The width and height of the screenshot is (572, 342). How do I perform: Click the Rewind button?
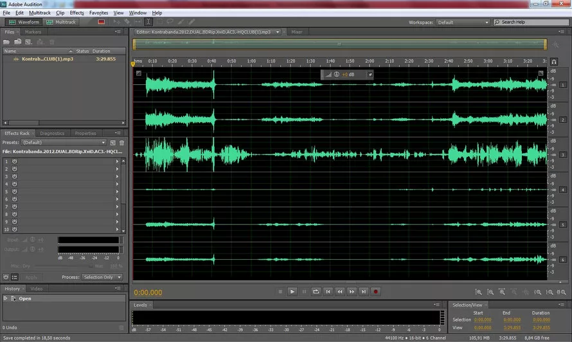(x=339, y=292)
